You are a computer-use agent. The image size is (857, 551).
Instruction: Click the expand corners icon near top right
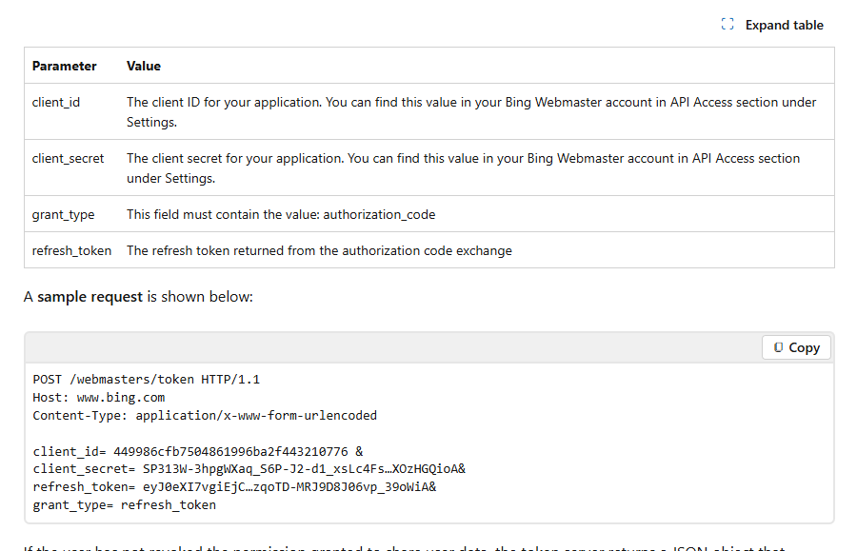(x=727, y=24)
